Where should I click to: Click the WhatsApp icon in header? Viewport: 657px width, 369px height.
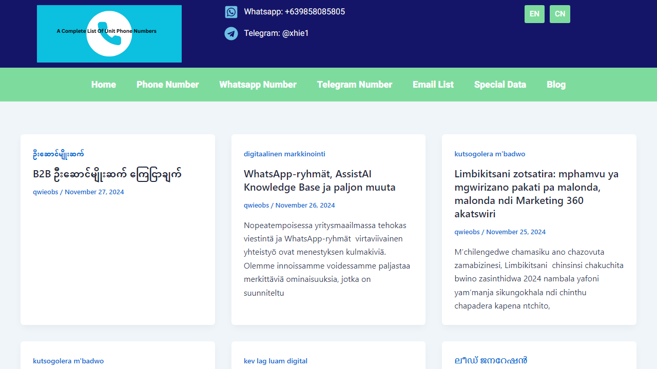tap(231, 12)
